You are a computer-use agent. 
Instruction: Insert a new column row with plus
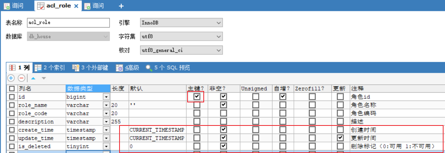pos(11,78)
